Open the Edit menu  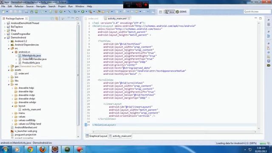pyautogui.click(x=10, y=6)
